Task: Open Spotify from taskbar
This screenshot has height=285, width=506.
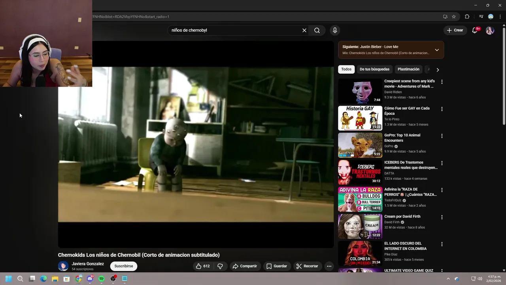Action: [x=101, y=279]
